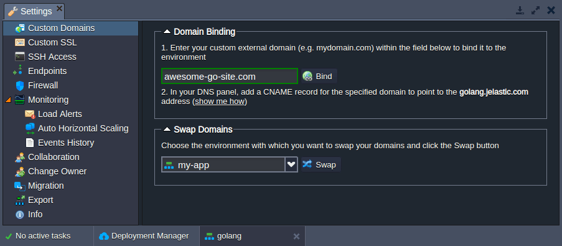Collapse the Domain Binding section

pyautogui.click(x=167, y=32)
